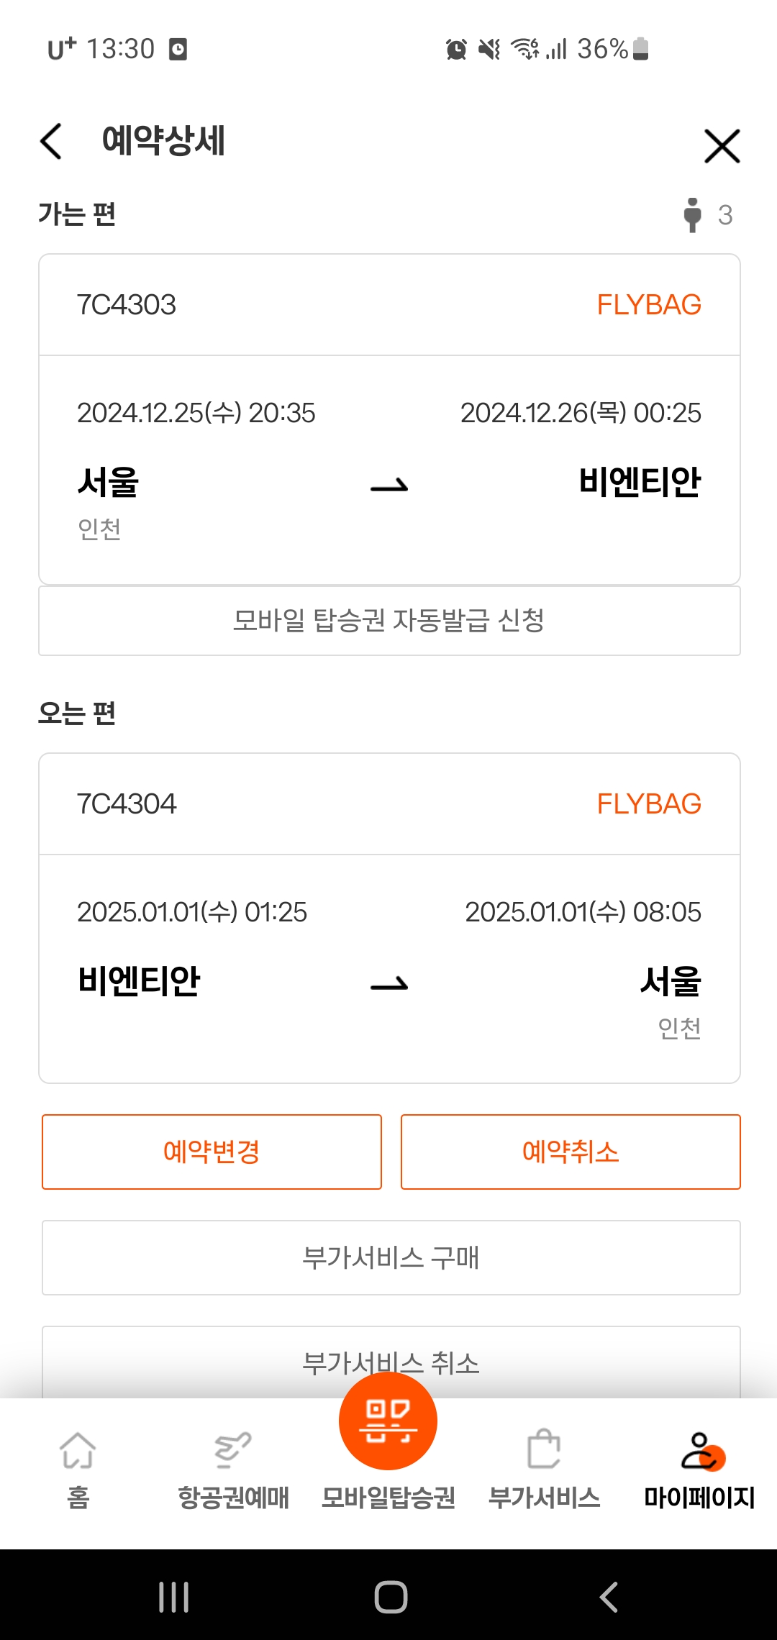The width and height of the screenshot is (777, 1640).
Task: Tap the 부가서비스 구매 button
Action: tap(391, 1258)
